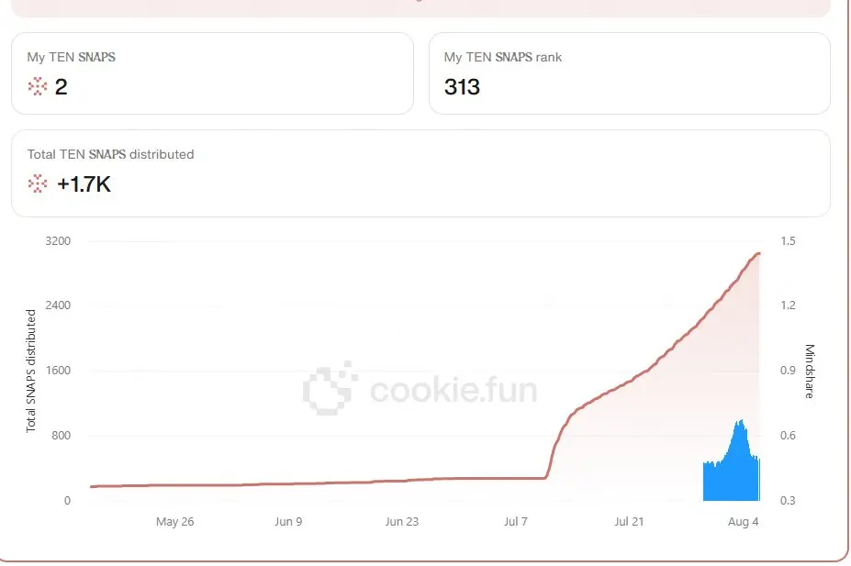Click the cookie.fun watermark logo in chart
The width and height of the screenshot is (851, 566).
pos(420,389)
